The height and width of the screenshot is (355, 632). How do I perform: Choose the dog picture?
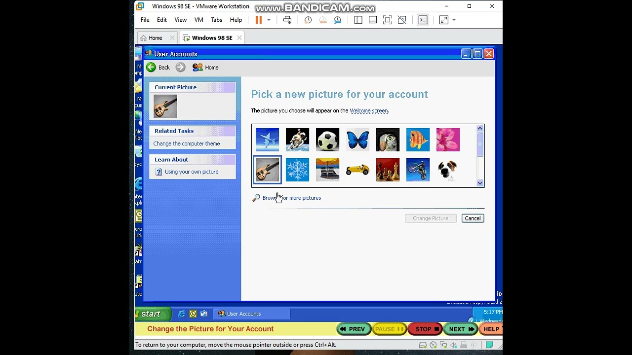point(448,170)
